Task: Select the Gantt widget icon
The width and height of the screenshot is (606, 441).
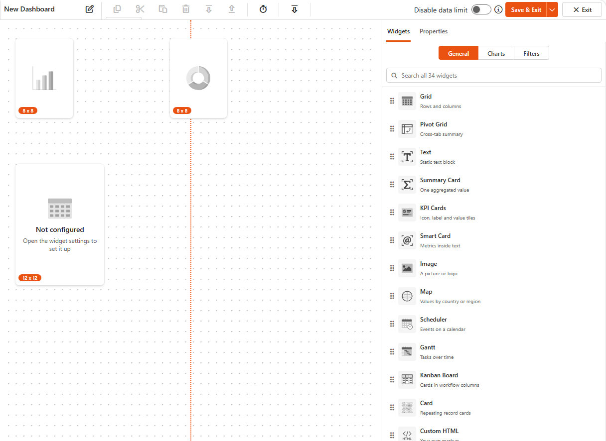Action: [407, 351]
